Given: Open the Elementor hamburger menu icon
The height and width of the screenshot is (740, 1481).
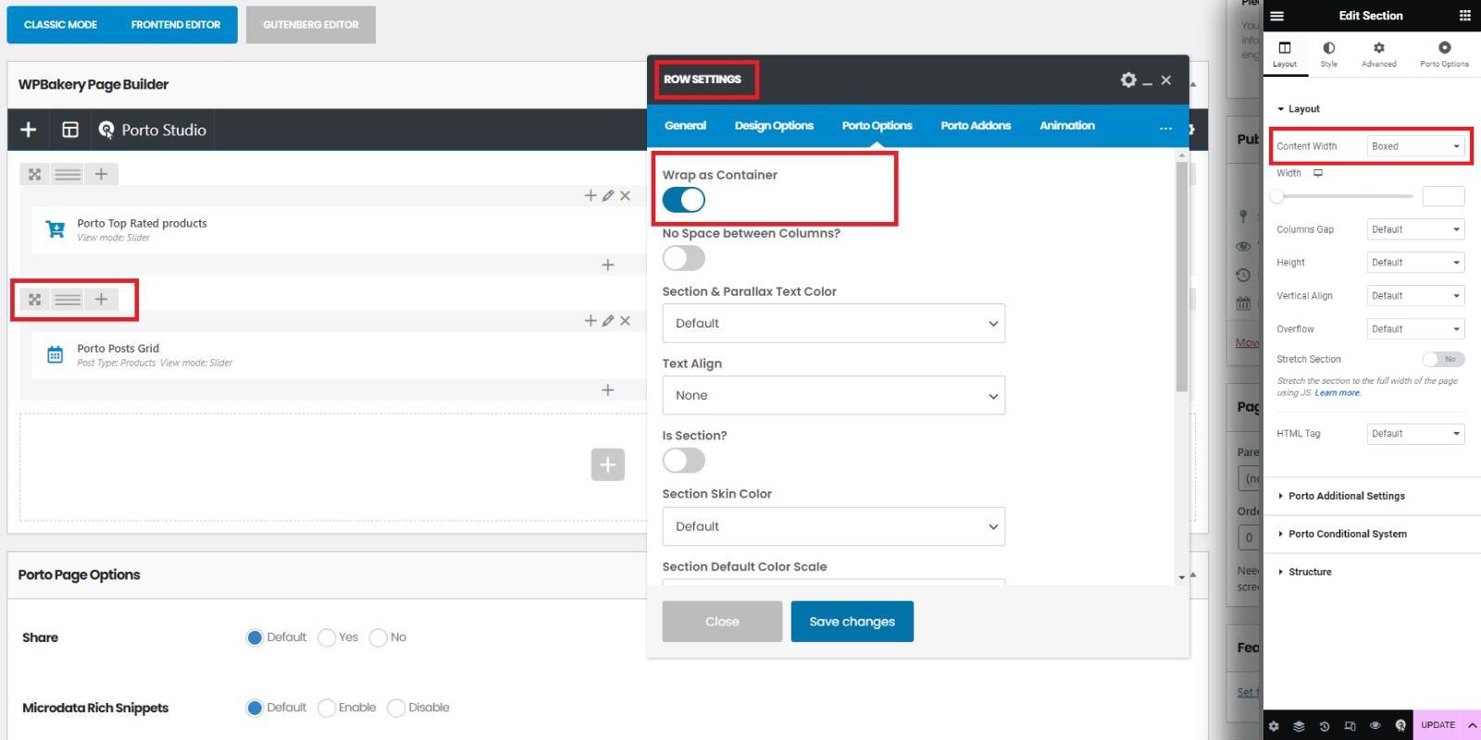Looking at the screenshot, I should [1277, 16].
